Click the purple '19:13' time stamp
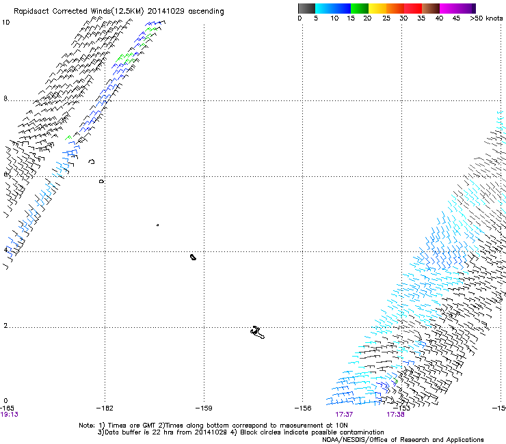 tap(9, 415)
